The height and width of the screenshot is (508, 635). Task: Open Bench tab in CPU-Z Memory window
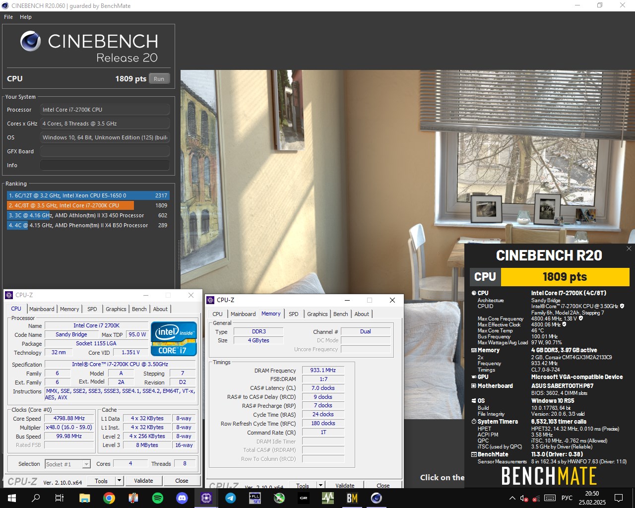341,314
